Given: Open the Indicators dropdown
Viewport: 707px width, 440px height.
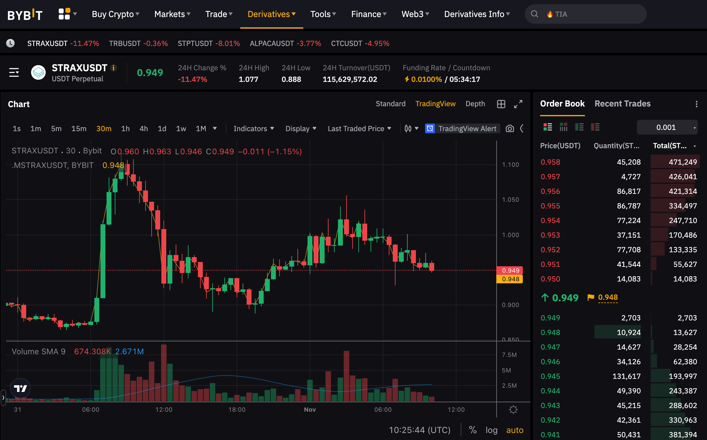Looking at the screenshot, I should pyautogui.click(x=254, y=129).
